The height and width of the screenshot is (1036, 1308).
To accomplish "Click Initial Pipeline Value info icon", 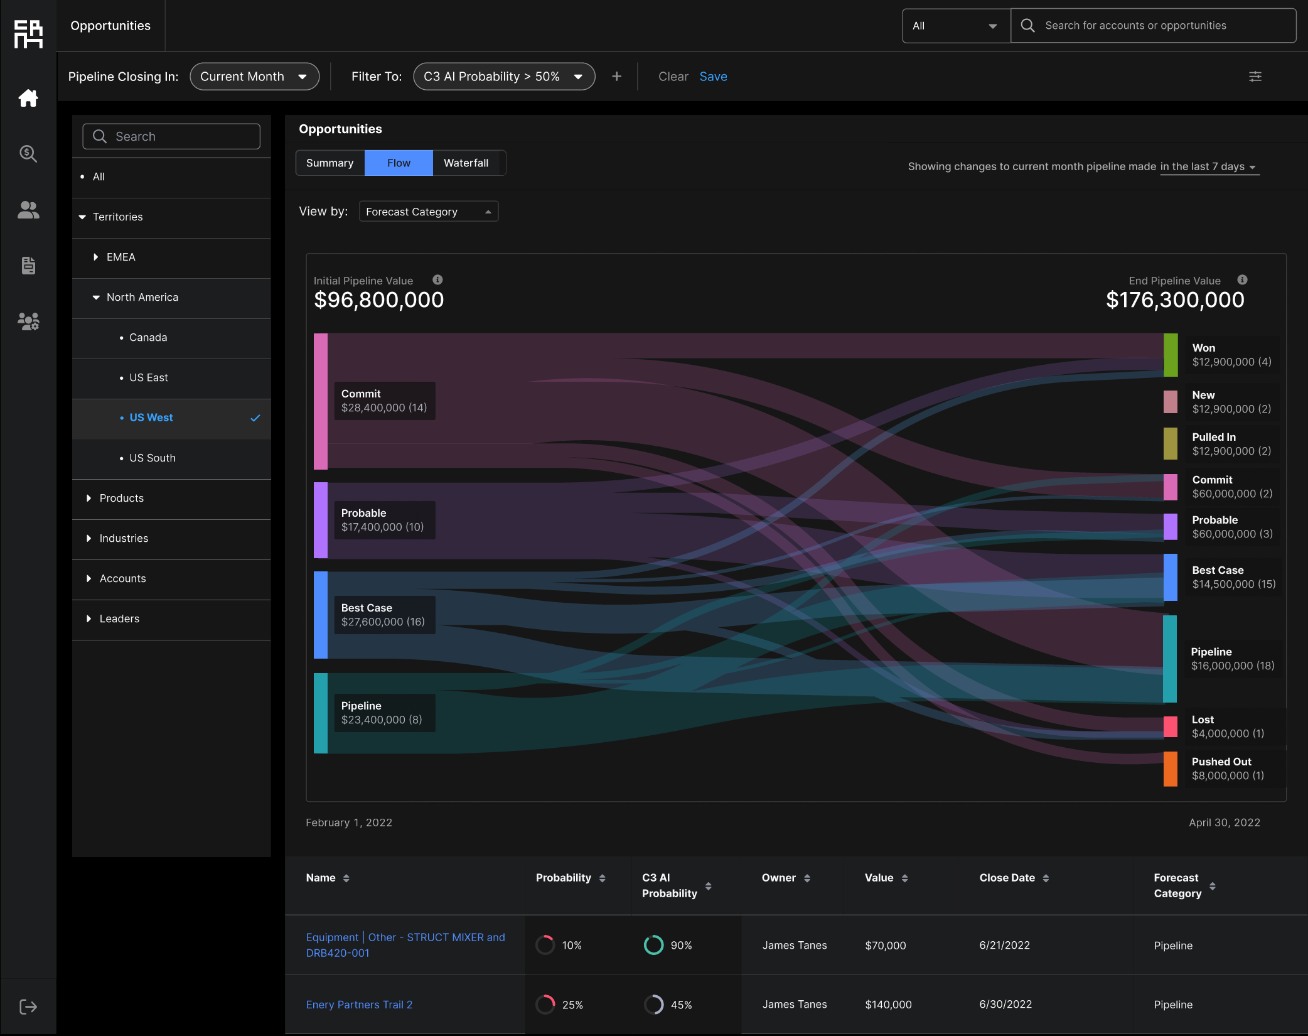I will (x=437, y=280).
